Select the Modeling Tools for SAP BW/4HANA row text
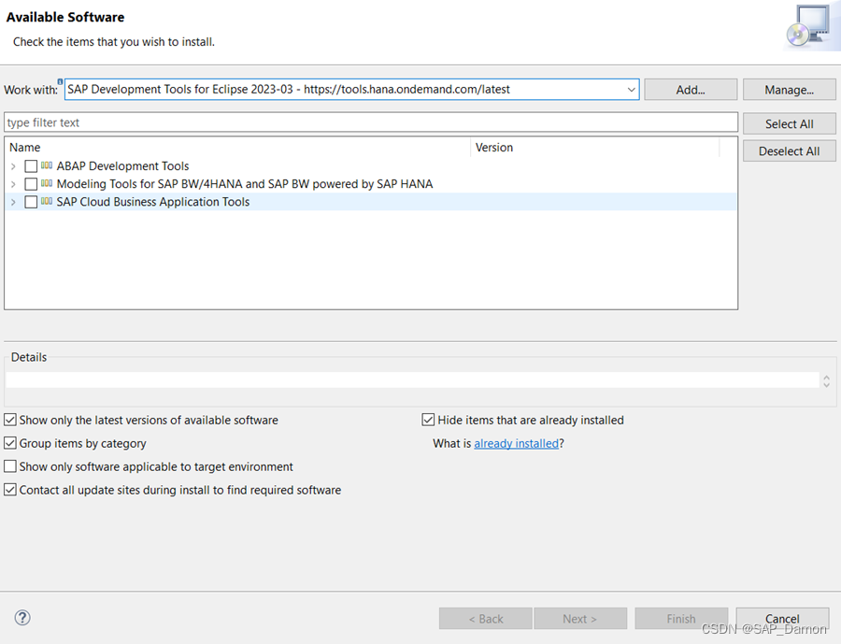This screenshot has height=644, width=841. click(x=245, y=184)
